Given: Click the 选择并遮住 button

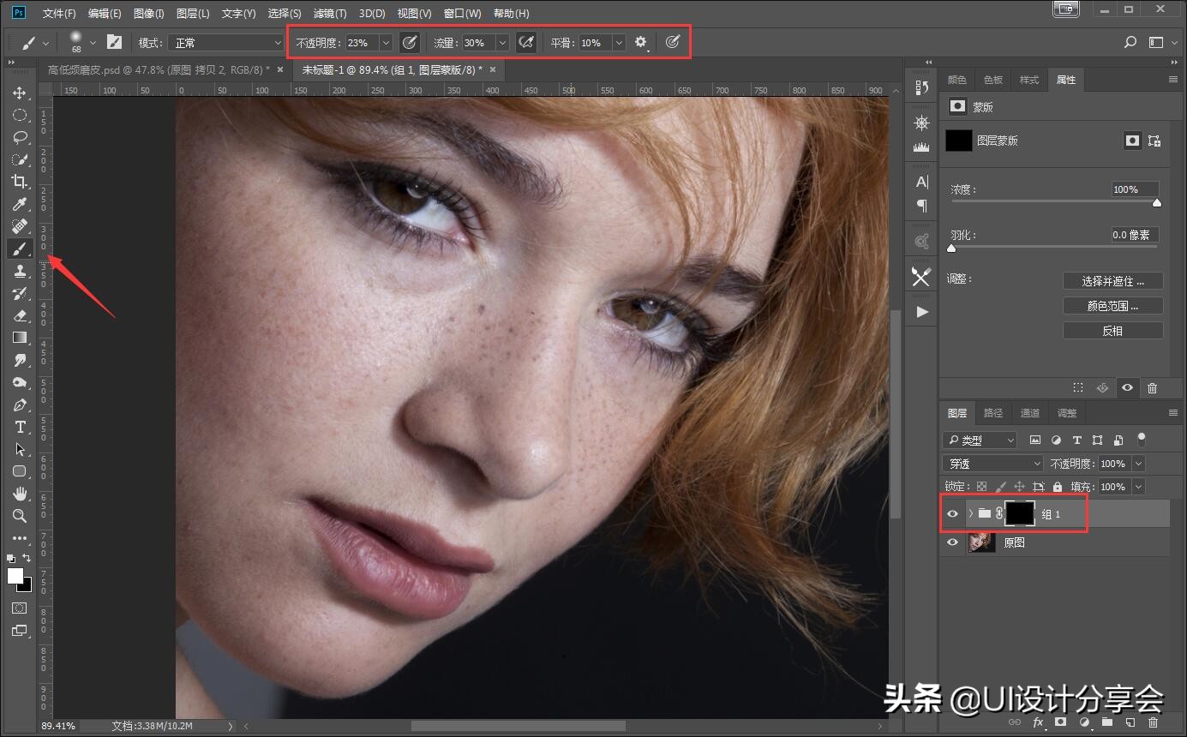Looking at the screenshot, I should click(x=1112, y=281).
